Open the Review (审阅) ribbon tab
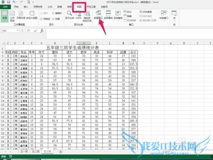Image resolution: width=213 pixels, height=160 pixels. (x=69, y=7)
